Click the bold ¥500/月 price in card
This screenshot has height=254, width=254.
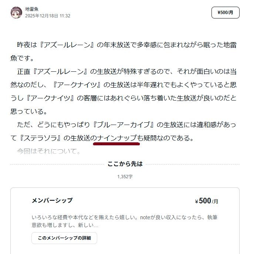pos(207,201)
